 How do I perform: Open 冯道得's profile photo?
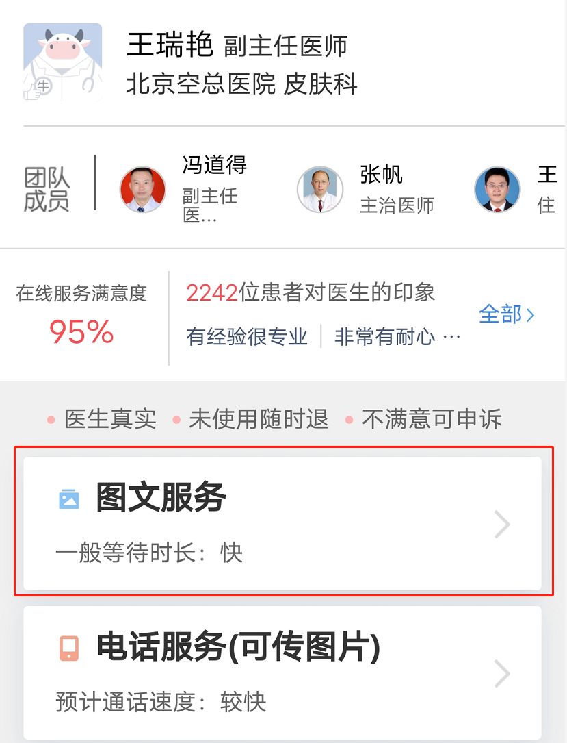click(x=142, y=189)
